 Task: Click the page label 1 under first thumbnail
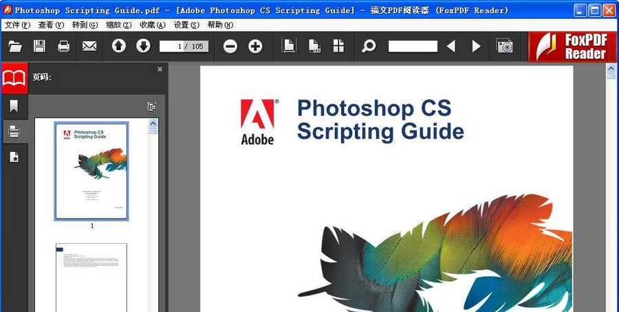(92, 226)
